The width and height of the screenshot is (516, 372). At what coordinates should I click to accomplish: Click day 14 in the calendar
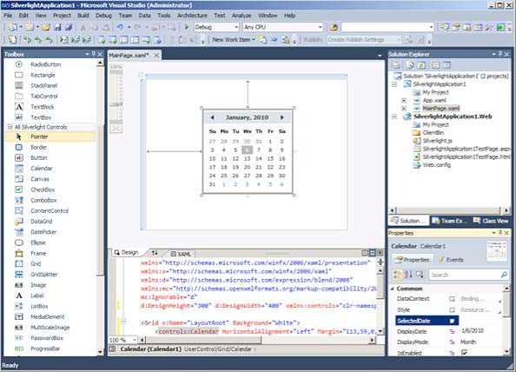(259, 158)
